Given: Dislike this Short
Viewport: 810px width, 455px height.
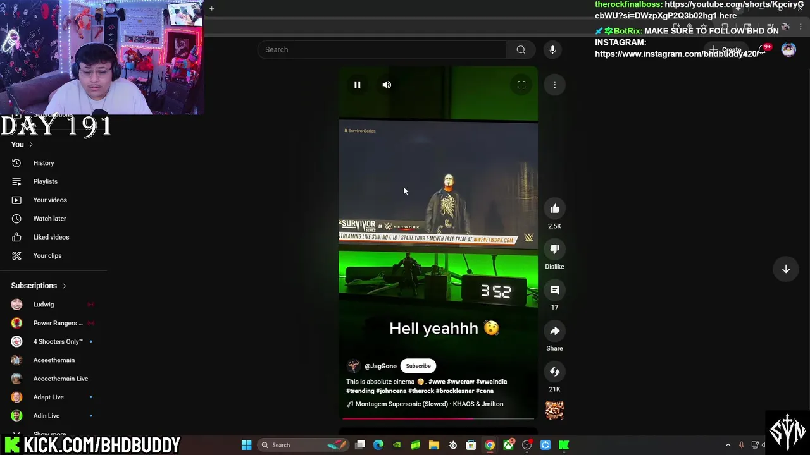Looking at the screenshot, I should (x=555, y=249).
